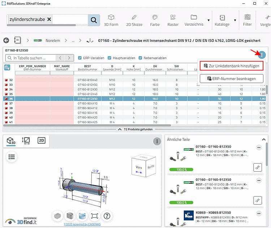Open the Farbe color search
Image resolution: width=271 pixels, height=228 pixels.
click(x=155, y=20)
